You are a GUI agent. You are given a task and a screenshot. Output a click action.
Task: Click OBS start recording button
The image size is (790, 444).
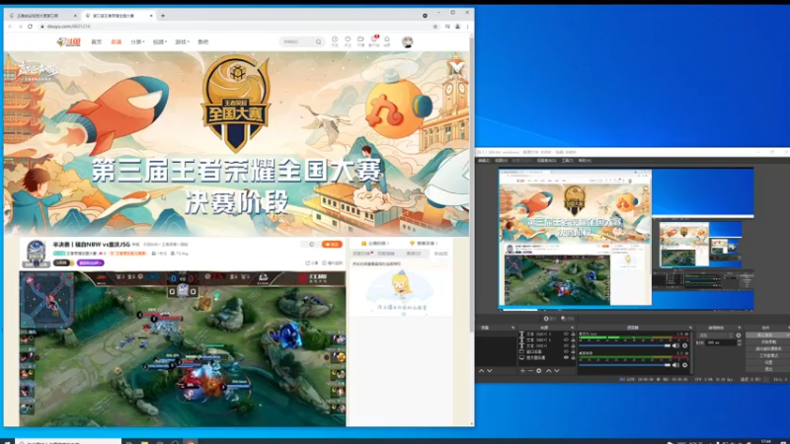(x=769, y=341)
